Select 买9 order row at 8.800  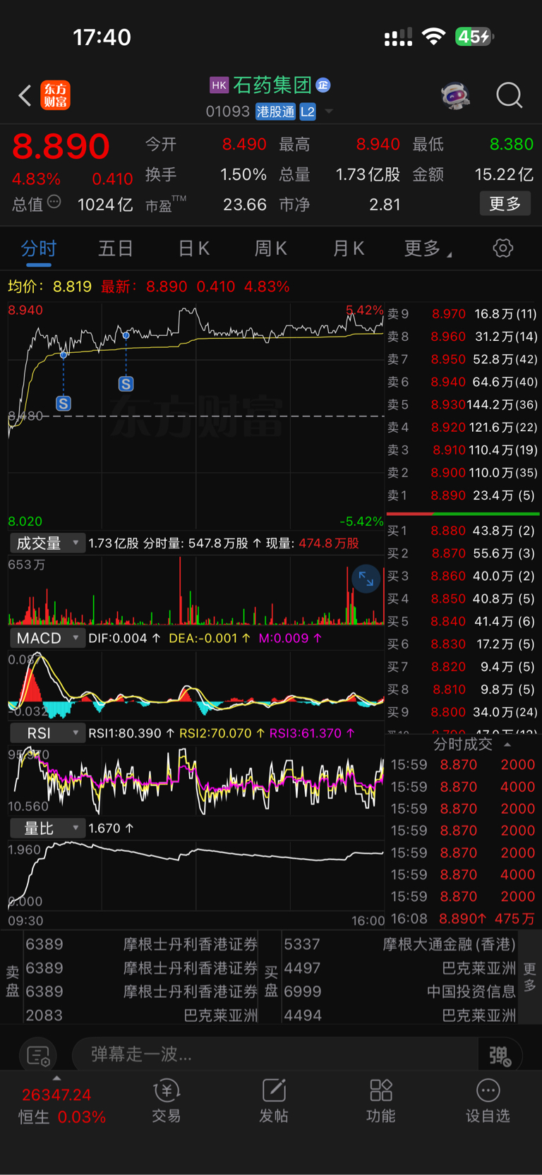462,712
